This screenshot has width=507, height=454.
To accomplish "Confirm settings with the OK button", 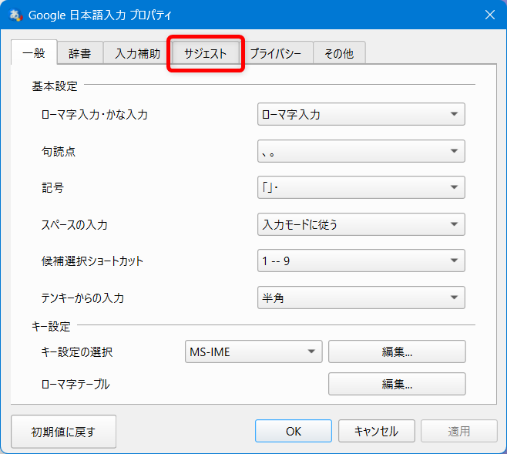I will point(294,431).
